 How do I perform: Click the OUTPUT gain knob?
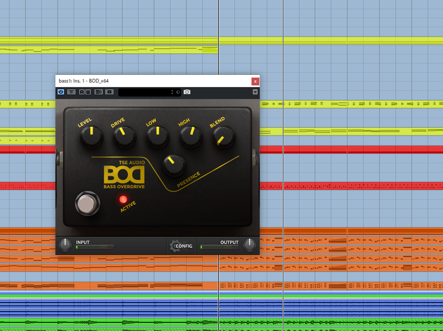pos(249,245)
